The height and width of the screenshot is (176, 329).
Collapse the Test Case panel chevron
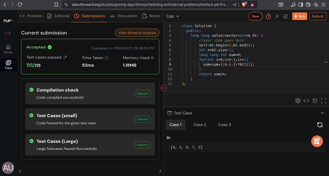tap(322, 113)
